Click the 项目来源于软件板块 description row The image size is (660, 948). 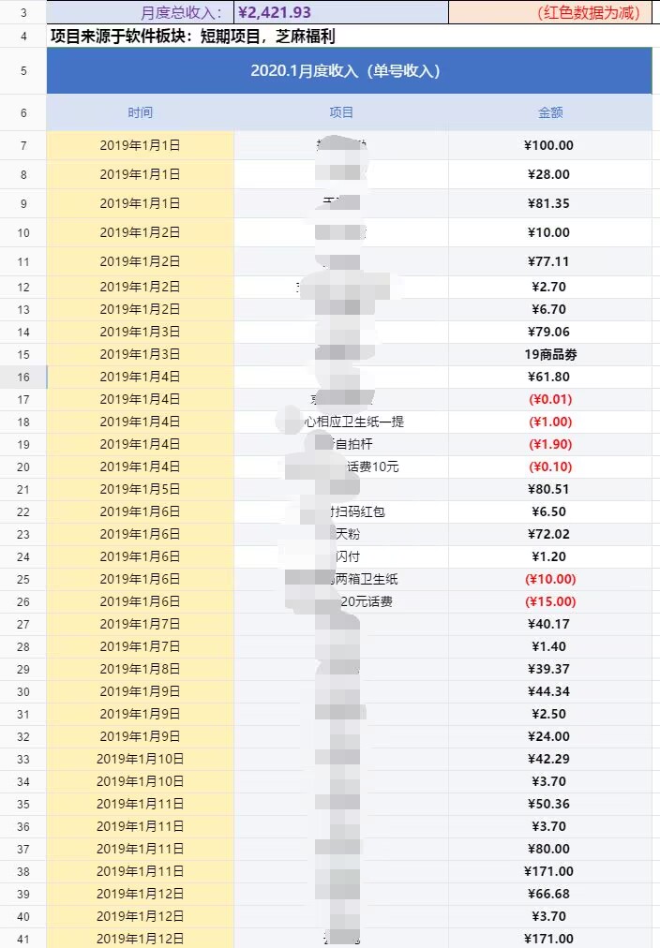point(349,37)
